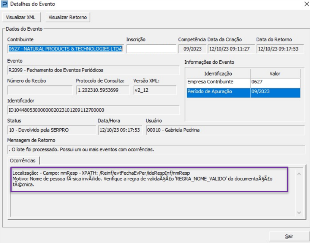This screenshot has width=310, height=243.
Task: Click the Evento field with R2099
Action: [x=93, y=70]
